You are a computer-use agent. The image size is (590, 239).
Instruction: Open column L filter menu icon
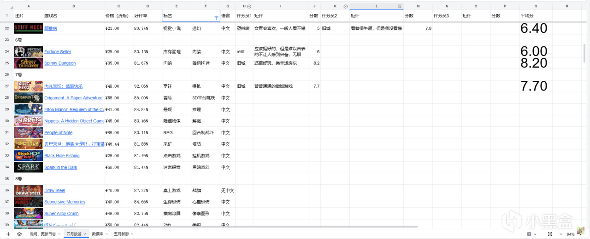tap(399, 6)
